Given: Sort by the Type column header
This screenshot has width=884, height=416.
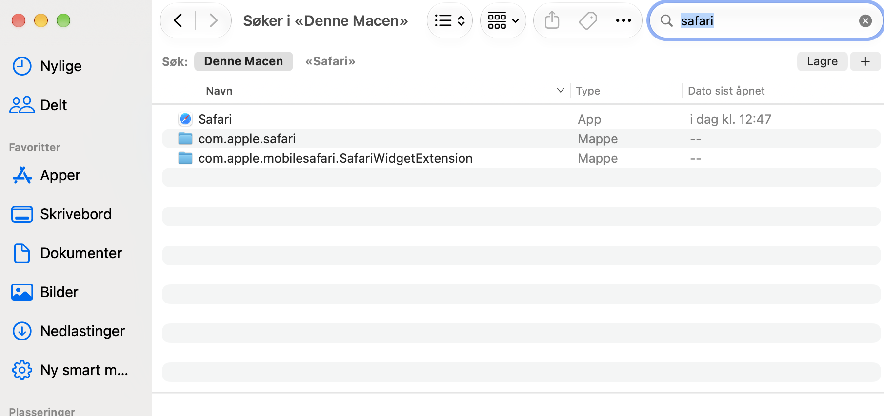Looking at the screenshot, I should point(588,91).
